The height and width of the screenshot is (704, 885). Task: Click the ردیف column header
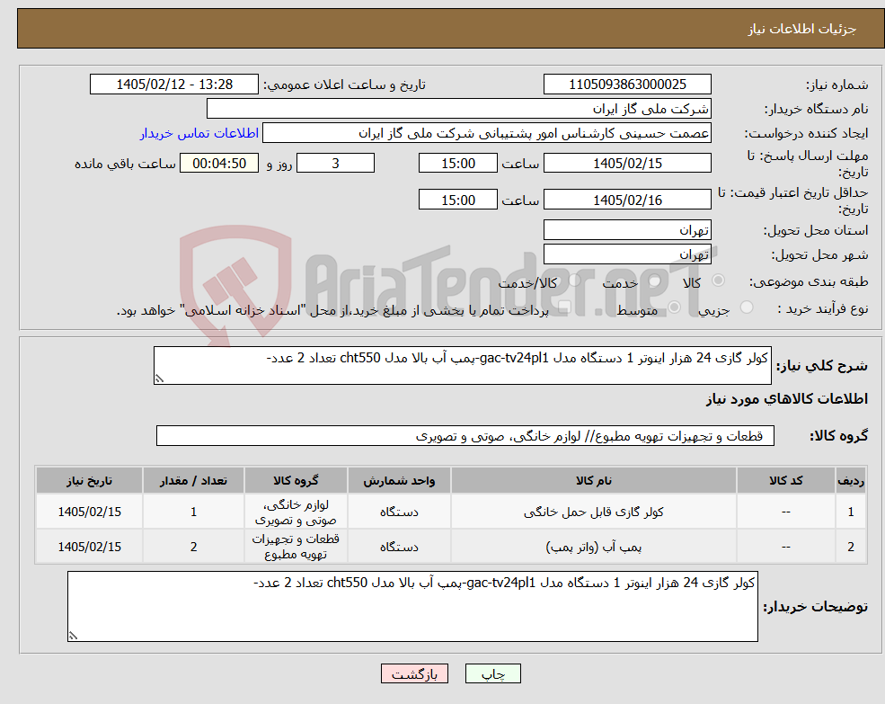tap(851, 480)
